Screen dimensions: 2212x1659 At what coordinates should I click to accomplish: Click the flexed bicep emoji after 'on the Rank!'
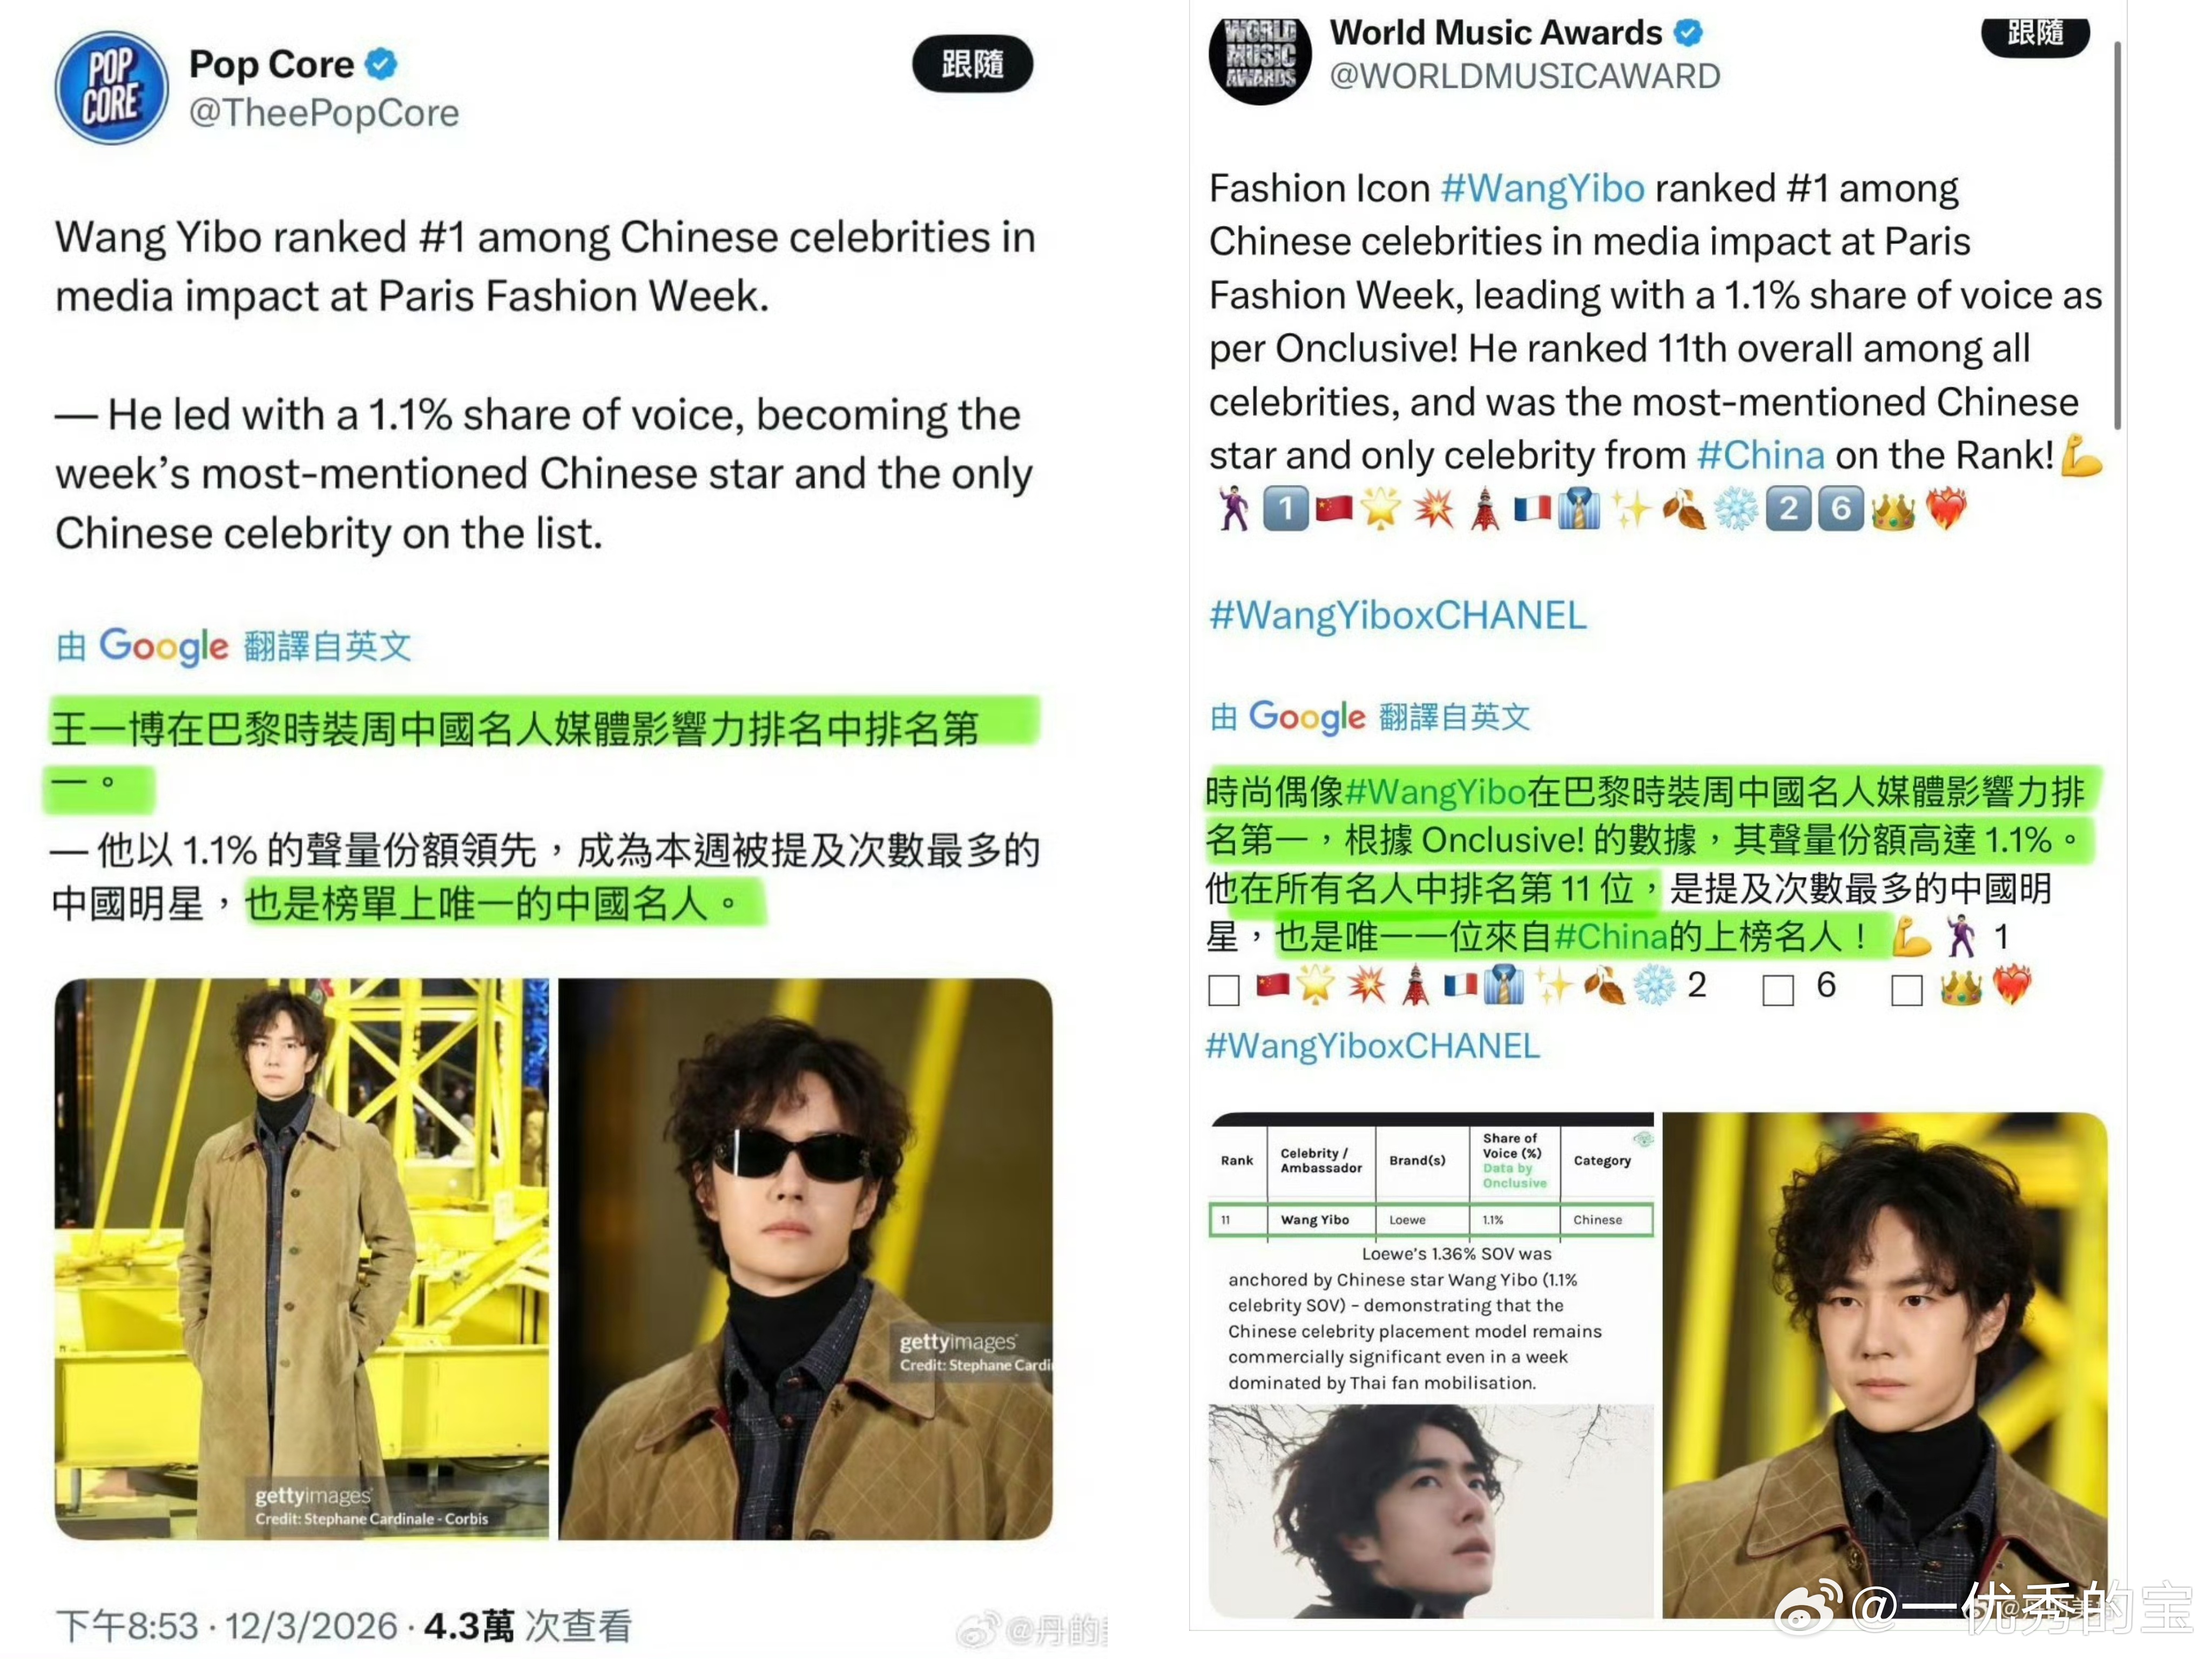(x=2082, y=454)
